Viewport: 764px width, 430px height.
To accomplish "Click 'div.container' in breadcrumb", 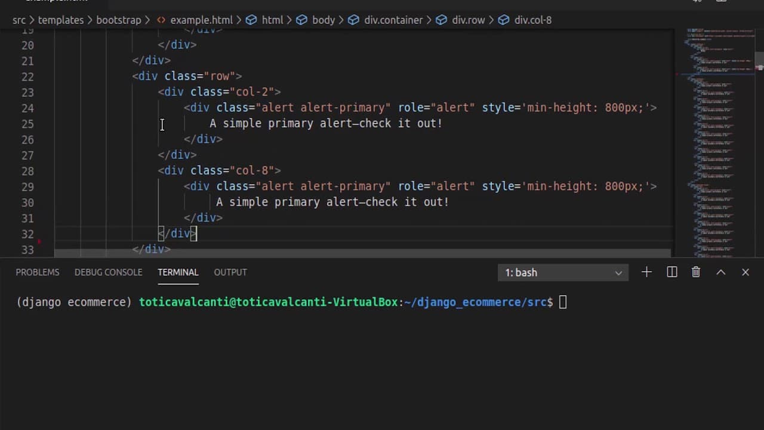I will 393,20.
